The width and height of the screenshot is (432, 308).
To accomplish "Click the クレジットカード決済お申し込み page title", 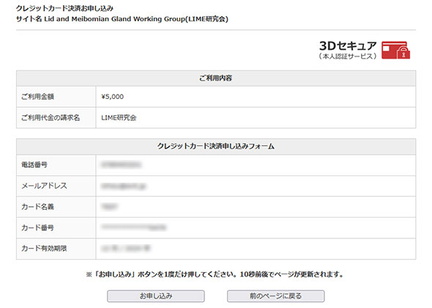I will (64, 8).
